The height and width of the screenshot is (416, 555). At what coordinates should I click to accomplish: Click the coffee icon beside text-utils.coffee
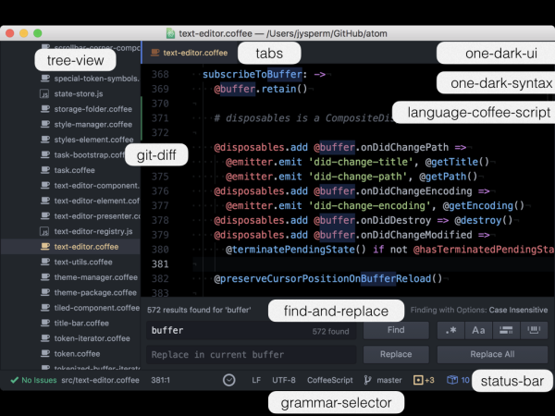[x=45, y=262]
